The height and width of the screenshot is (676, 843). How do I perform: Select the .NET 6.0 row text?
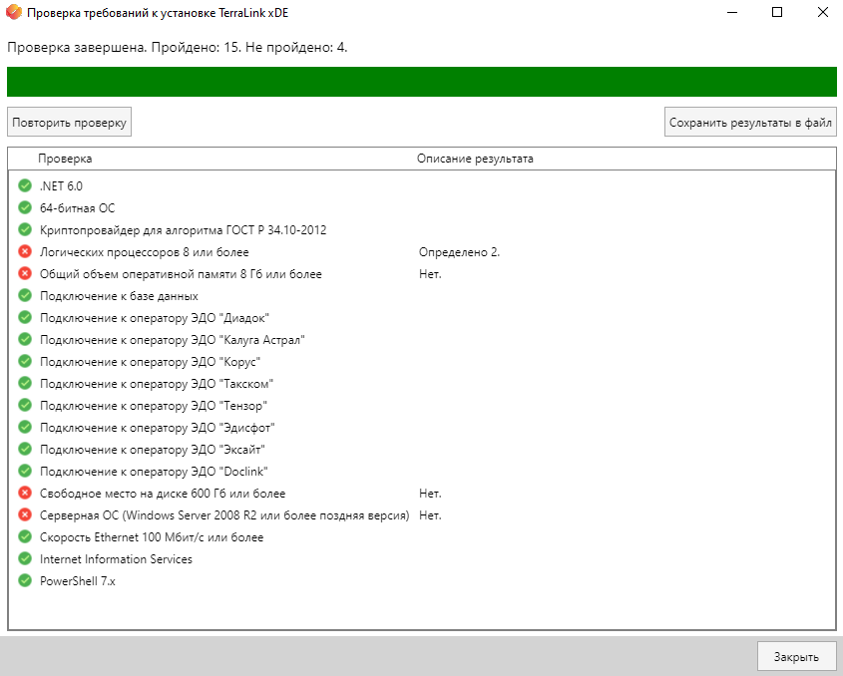[61, 185]
